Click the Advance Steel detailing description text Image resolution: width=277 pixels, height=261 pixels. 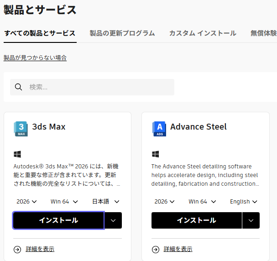pyautogui.click(x=205, y=175)
